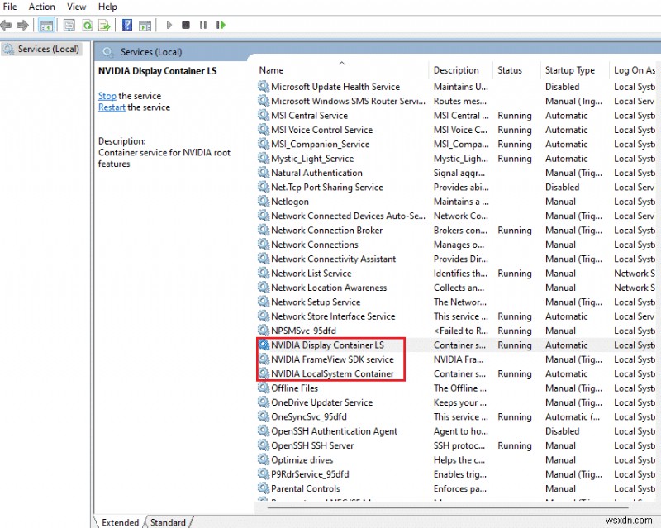Sort by the Description column header

point(461,70)
